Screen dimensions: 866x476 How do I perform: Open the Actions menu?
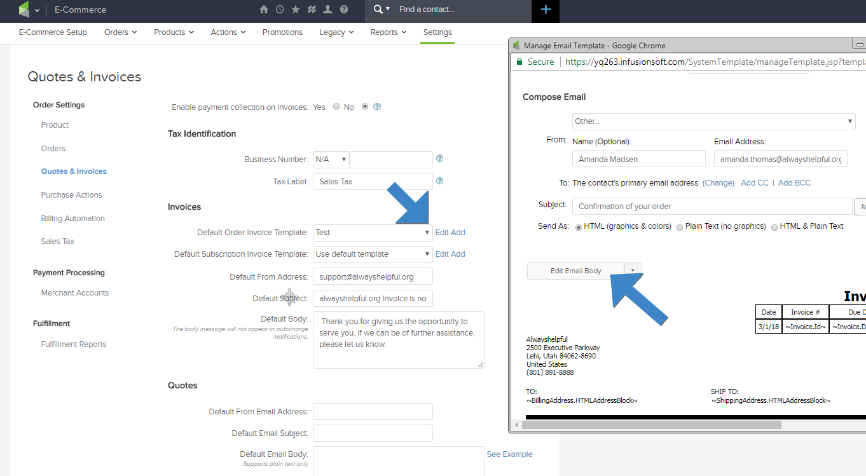click(x=228, y=32)
